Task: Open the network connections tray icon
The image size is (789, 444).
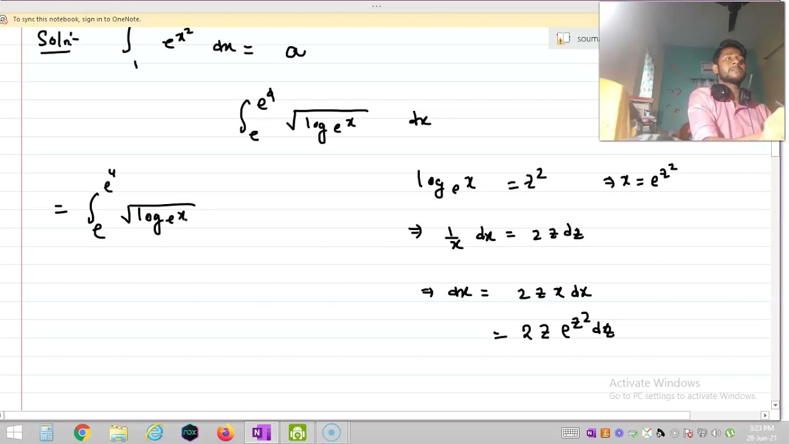Action: [702, 434]
